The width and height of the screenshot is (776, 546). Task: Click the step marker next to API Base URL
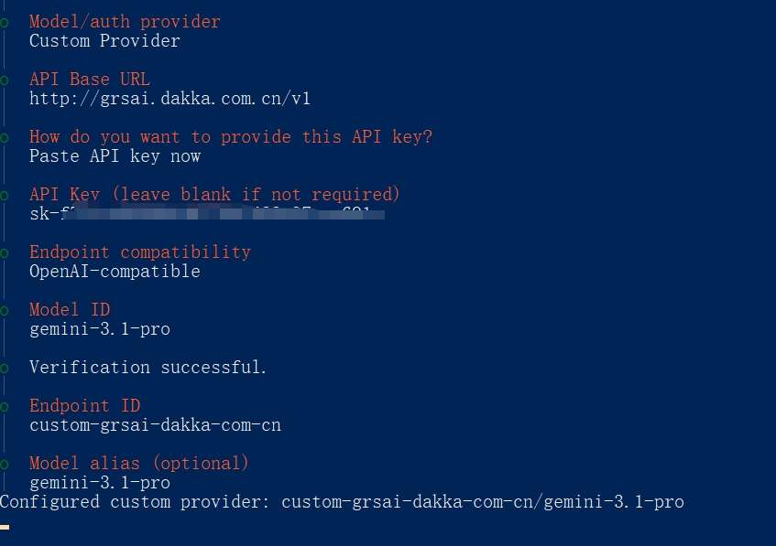click(x=4, y=80)
